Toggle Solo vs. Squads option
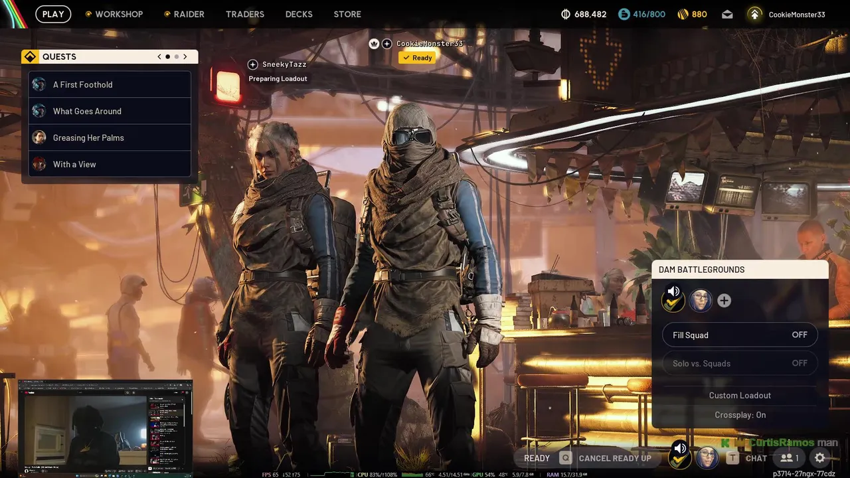This screenshot has height=478, width=850. point(740,363)
